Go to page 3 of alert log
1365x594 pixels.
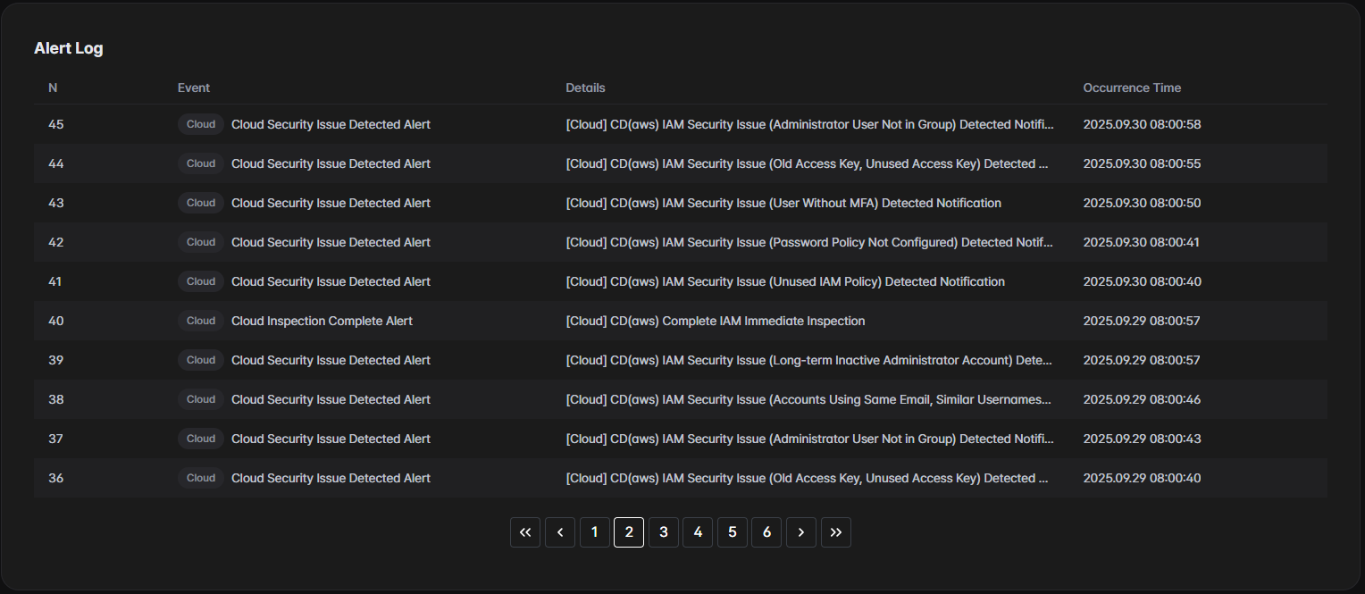click(664, 532)
